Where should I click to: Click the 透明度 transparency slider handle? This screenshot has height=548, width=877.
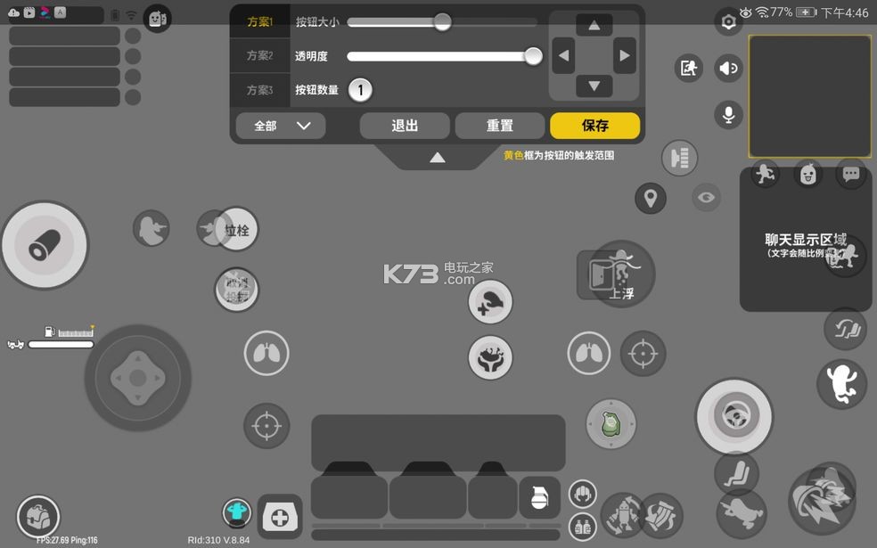pos(533,56)
